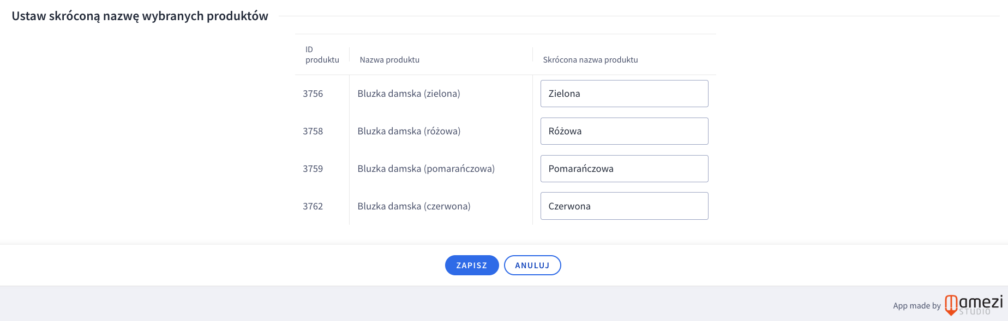Click the Mamezi Studio logo
Screen dimensions: 1008x321
974,305
